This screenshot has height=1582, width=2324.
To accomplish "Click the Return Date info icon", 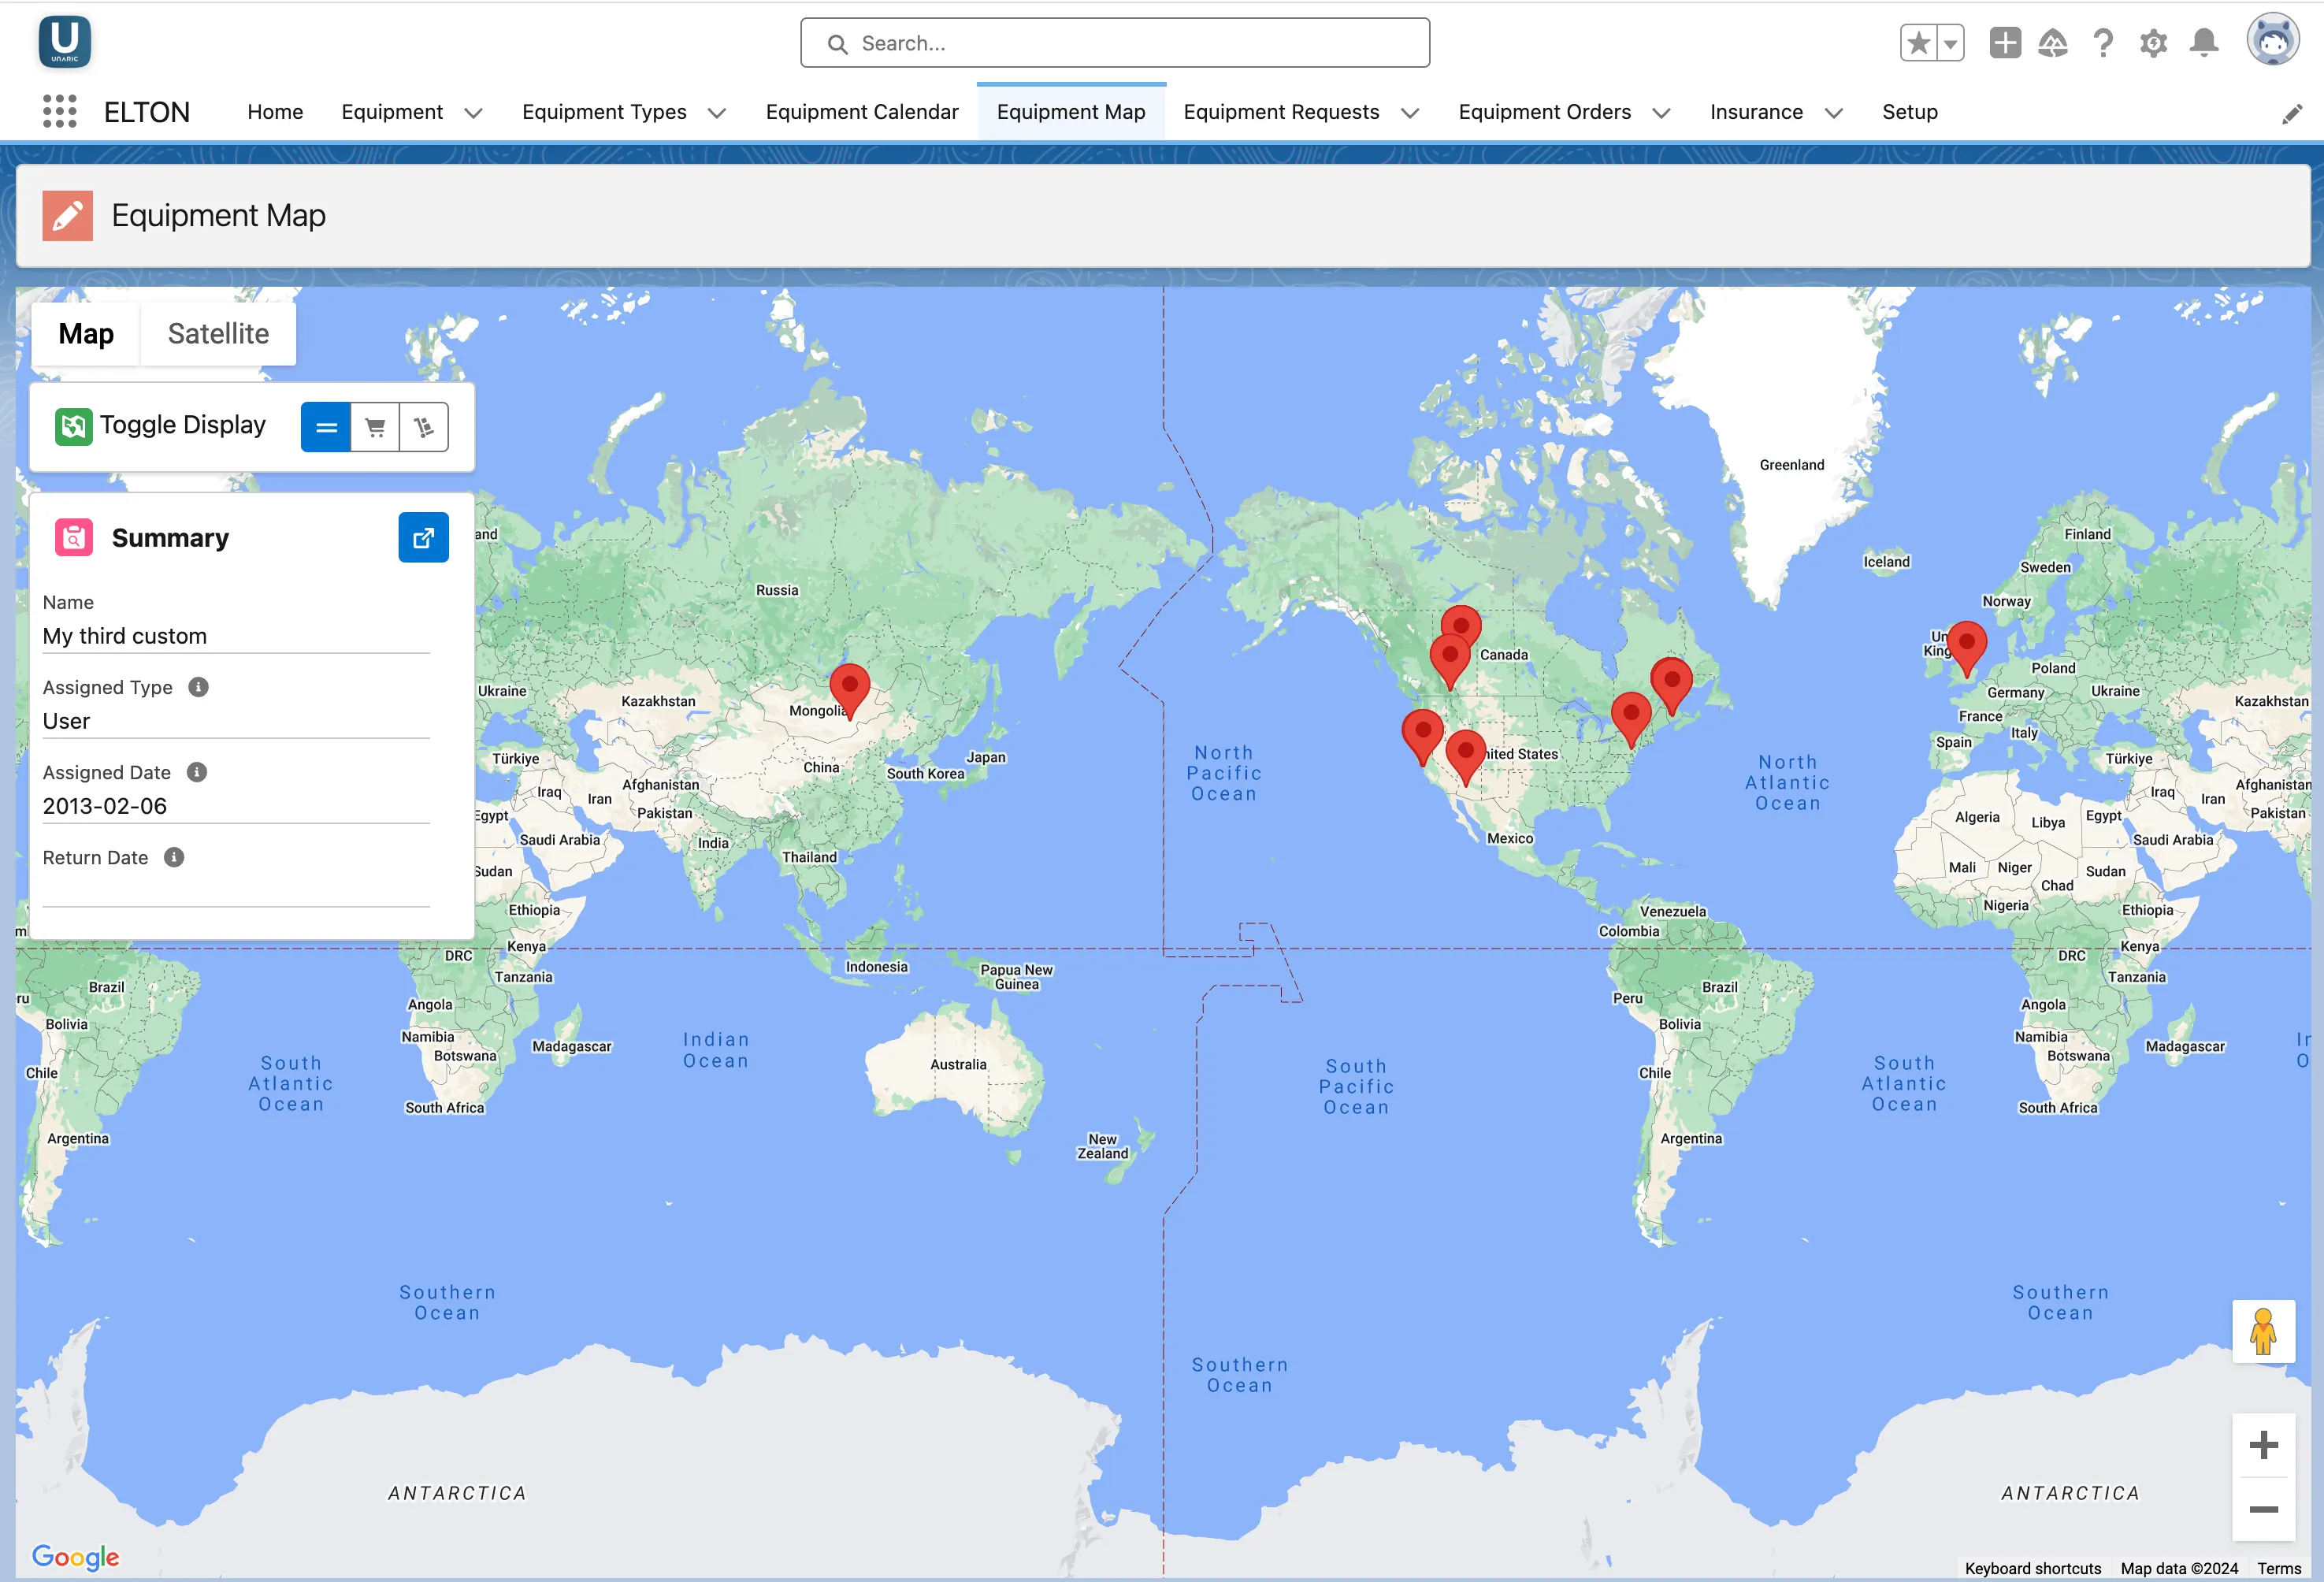I will tap(174, 857).
